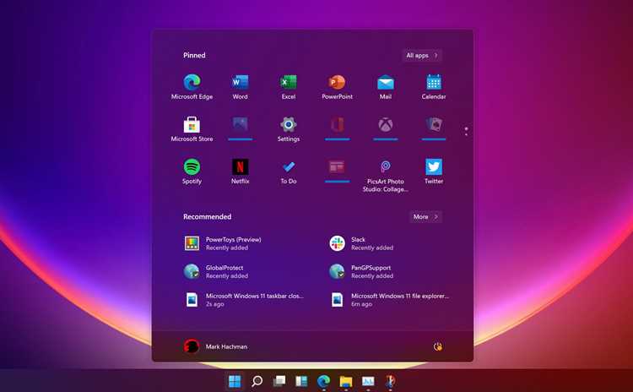This screenshot has height=392, width=633.
Task: Go to next pinned apps page dots
Action: pos(466,131)
